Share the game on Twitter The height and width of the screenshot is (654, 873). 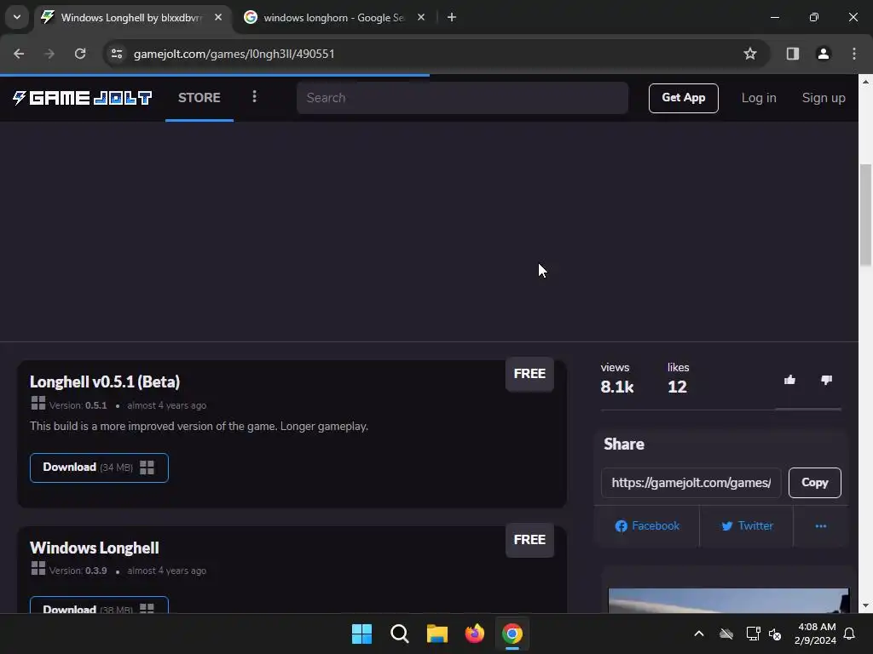click(747, 525)
